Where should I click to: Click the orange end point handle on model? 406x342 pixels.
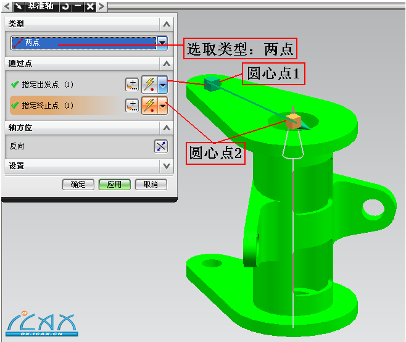(x=293, y=121)
